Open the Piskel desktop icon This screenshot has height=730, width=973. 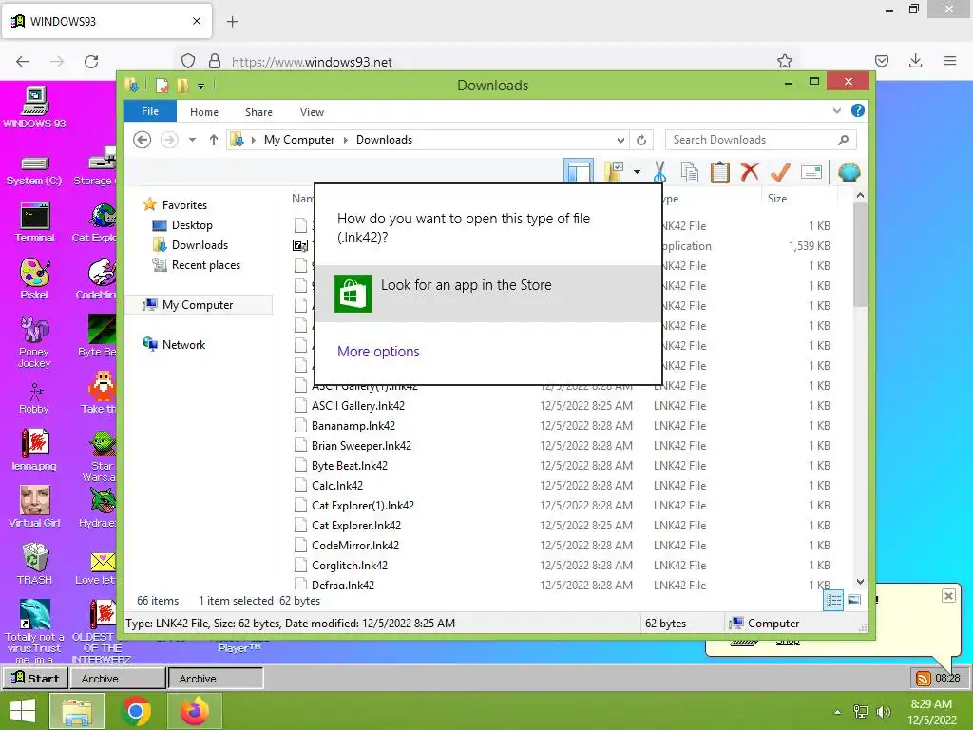(x=34, y=279)
